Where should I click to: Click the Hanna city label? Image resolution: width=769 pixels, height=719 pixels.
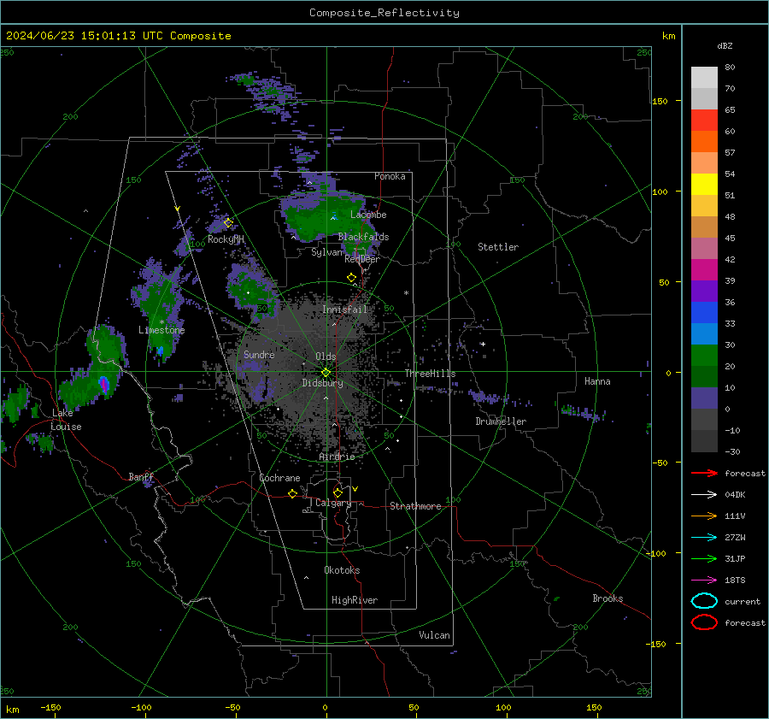(597, 381)
